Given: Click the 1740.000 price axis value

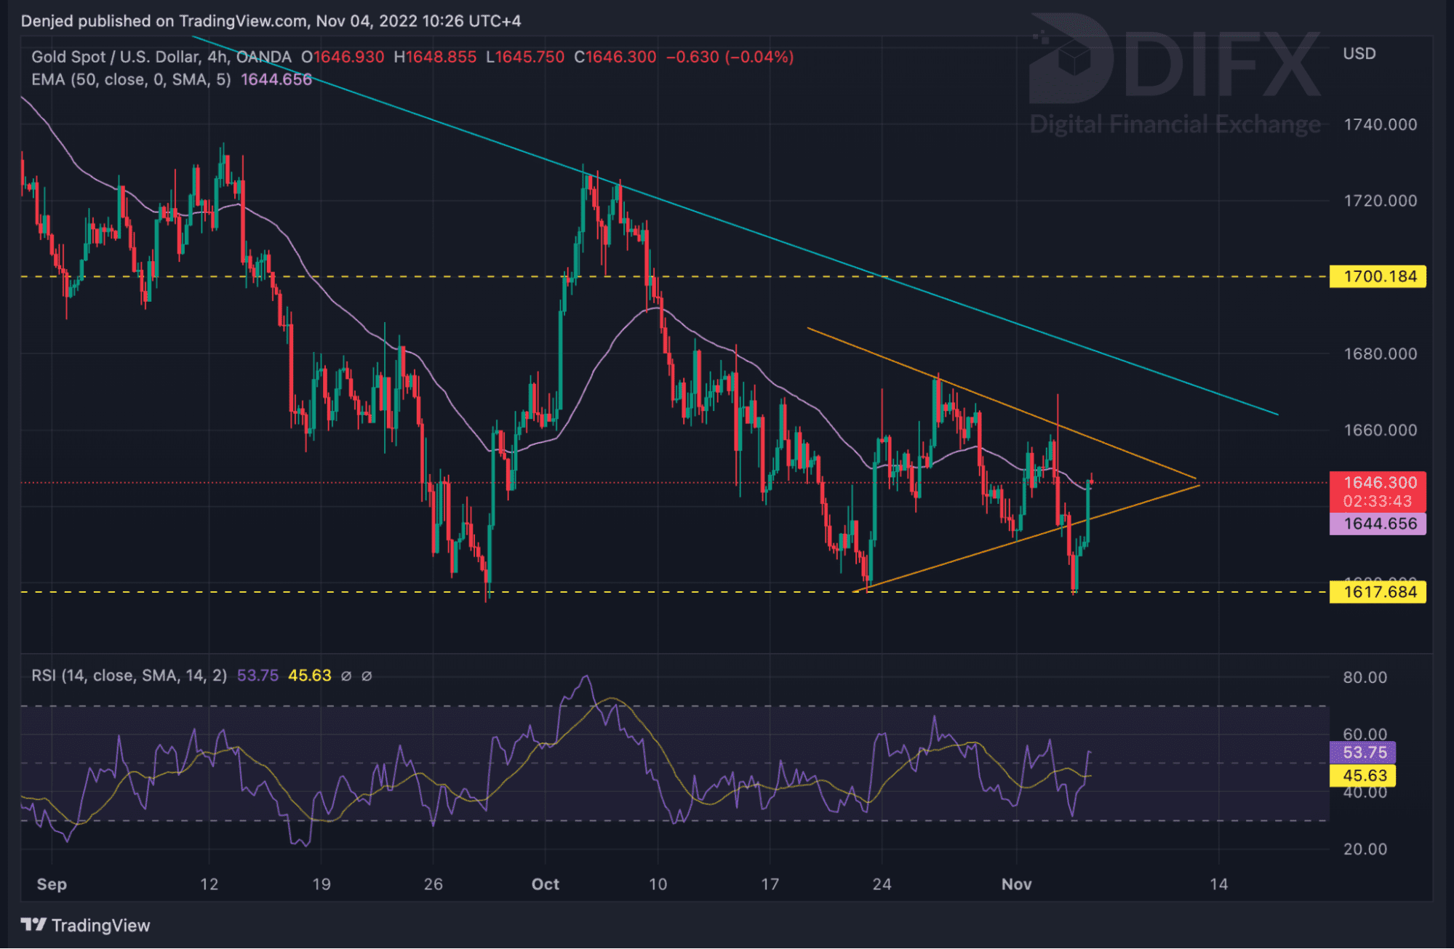Looking at the screenshot, I should pos(1380,124).
